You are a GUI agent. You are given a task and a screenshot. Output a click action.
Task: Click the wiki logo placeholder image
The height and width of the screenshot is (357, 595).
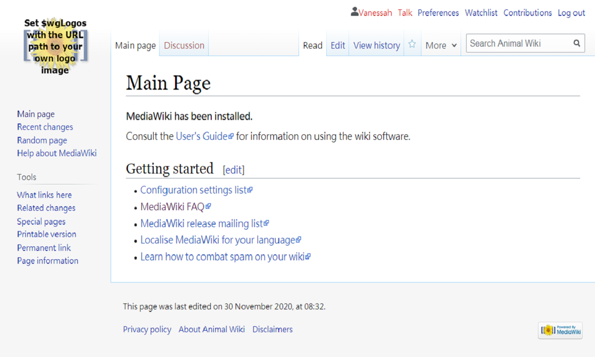(55, 47)
